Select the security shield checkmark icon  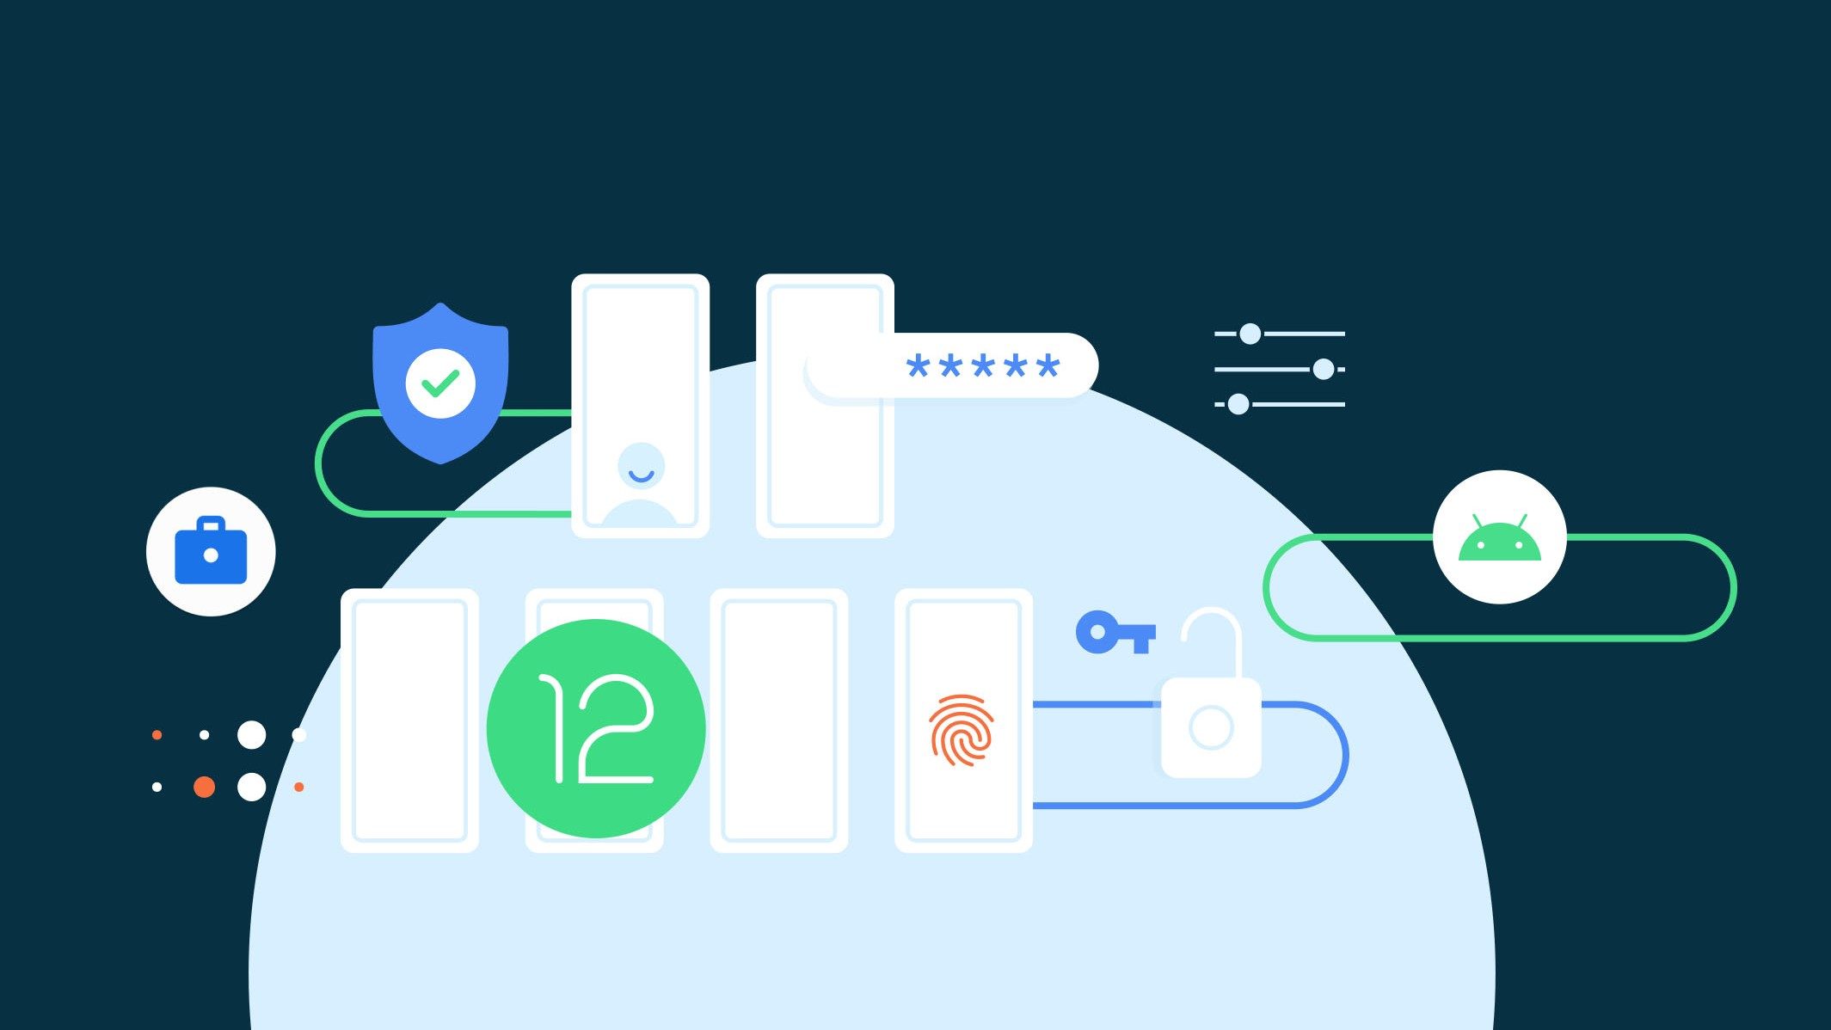(440, 377)
